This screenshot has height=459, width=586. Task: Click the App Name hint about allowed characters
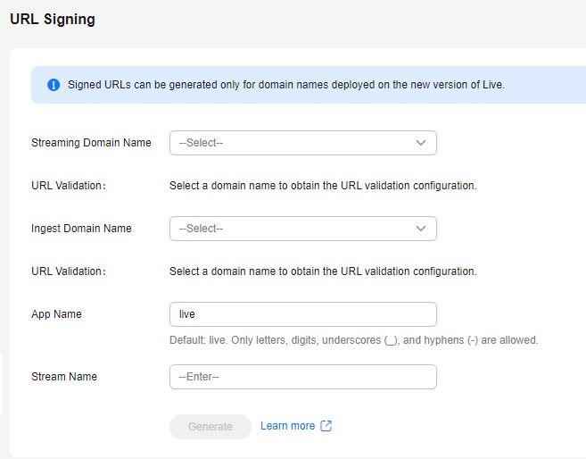pos(353,340)
